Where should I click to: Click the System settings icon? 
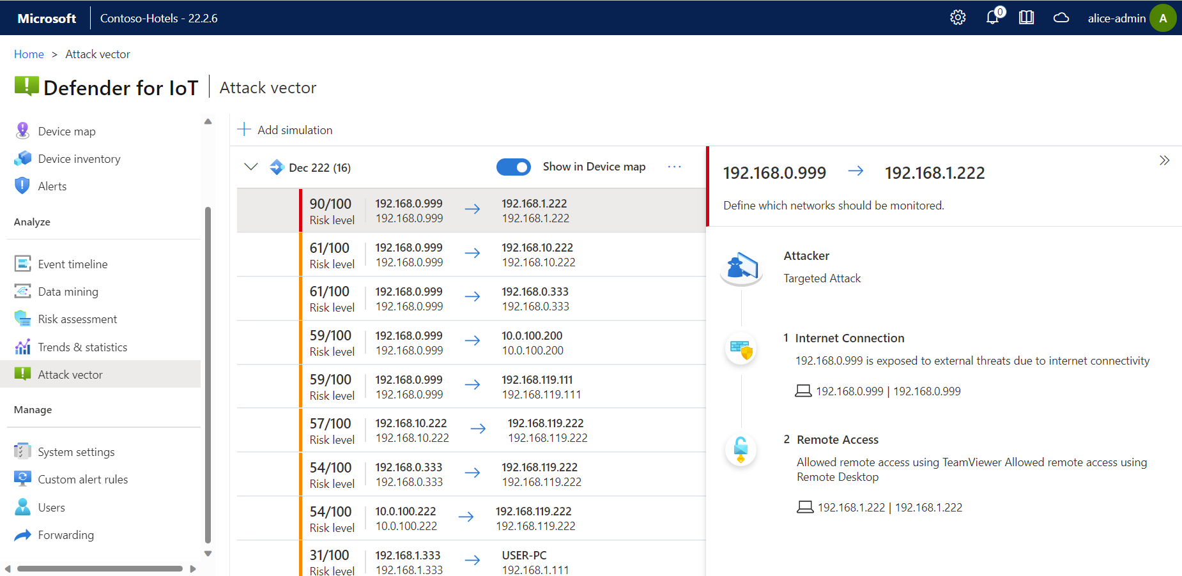(22, 451)
